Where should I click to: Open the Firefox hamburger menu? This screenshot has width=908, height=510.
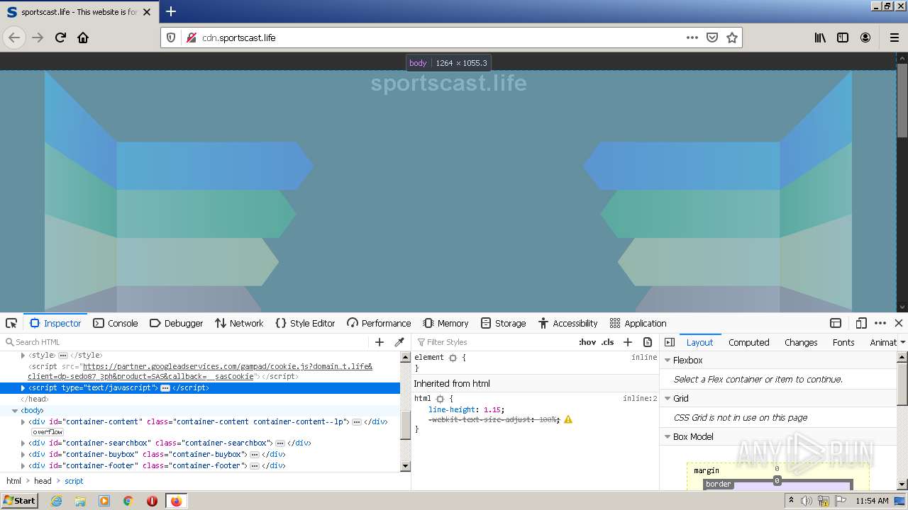coord(895,38)
